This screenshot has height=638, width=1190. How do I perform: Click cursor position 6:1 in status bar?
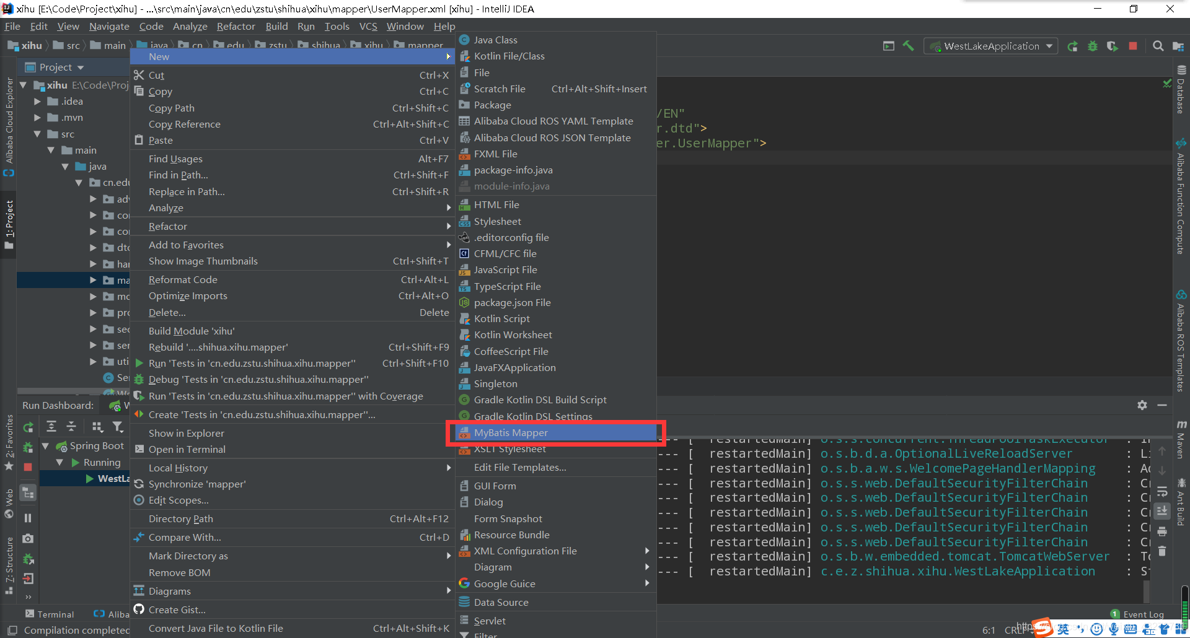pyautogui.click(x=989, y=630)
